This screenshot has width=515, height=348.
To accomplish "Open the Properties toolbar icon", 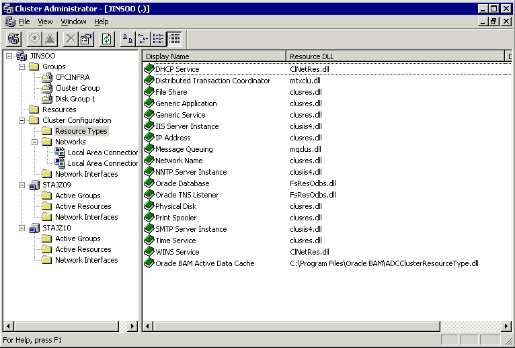I will [86, 39].
